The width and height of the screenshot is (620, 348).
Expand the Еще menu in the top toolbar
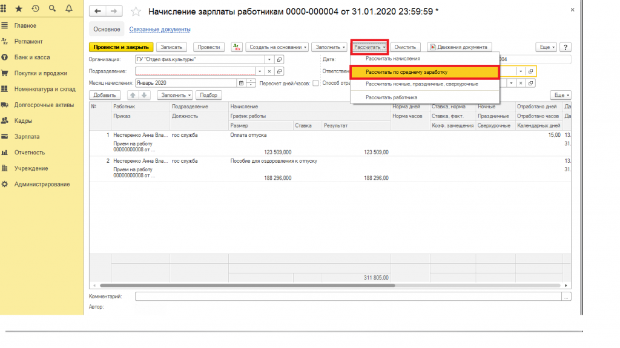click(x=546, y=47)
